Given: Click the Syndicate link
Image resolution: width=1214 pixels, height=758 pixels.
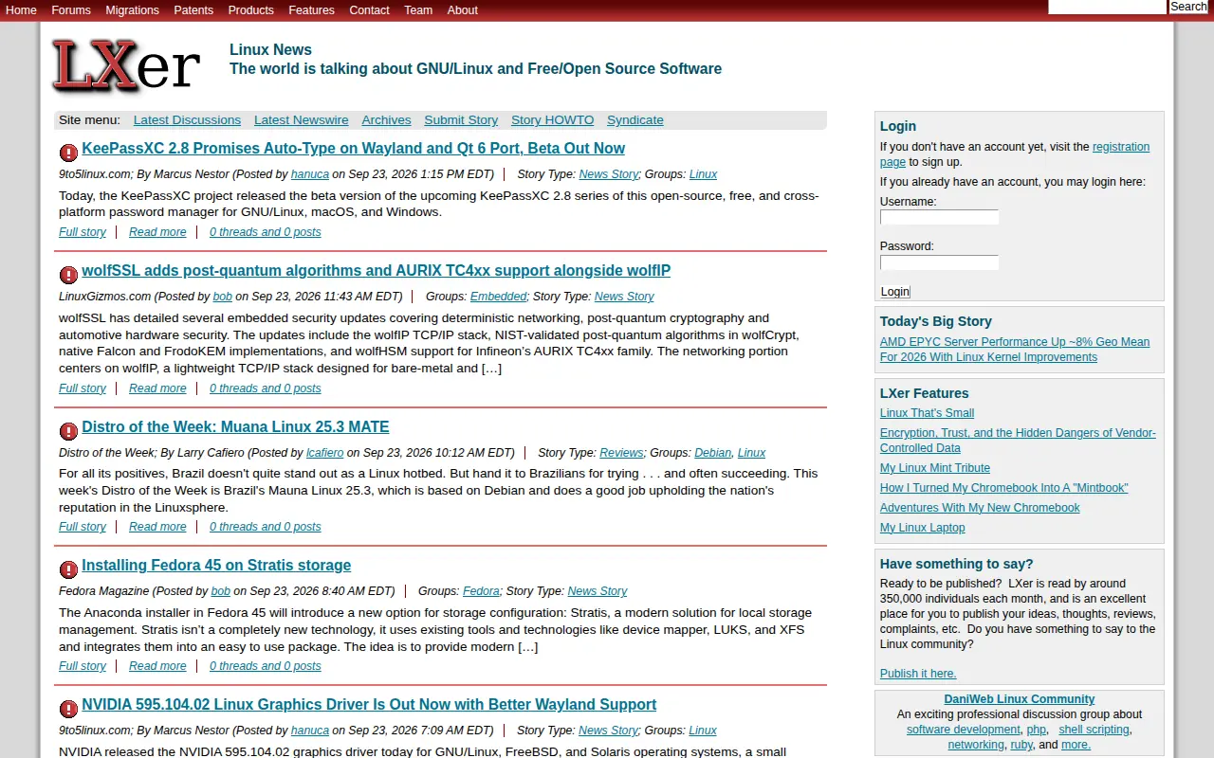Looking at the screenshot, I should click(635, 120).
